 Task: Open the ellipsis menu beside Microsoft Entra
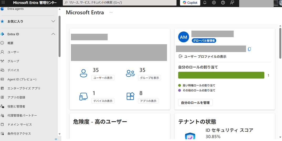111,12
